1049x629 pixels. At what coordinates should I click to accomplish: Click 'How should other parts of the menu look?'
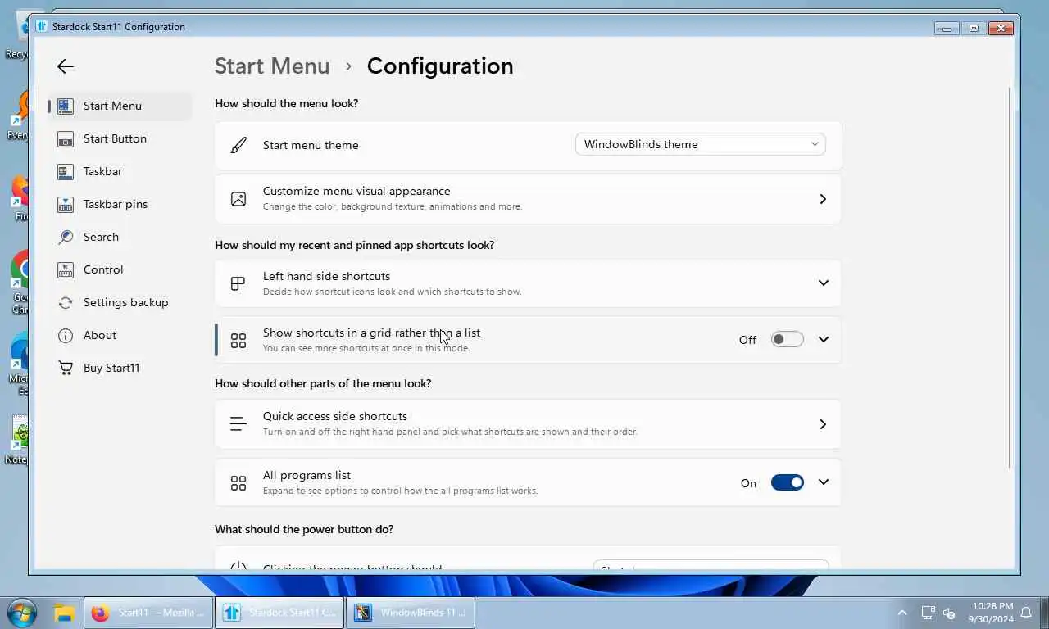point(323,383)
